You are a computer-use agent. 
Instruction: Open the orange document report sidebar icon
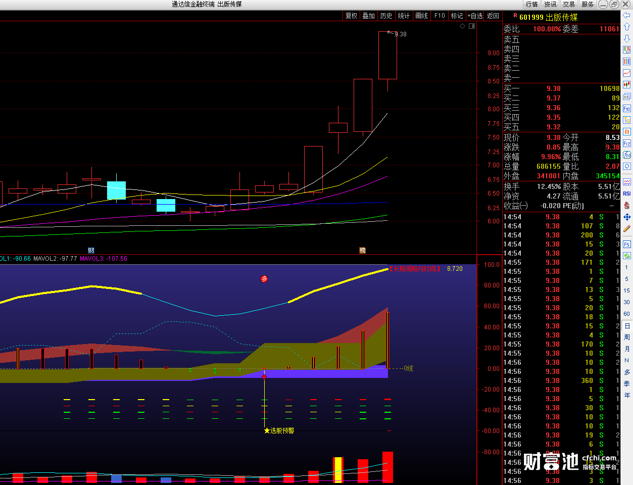point(627,132)
